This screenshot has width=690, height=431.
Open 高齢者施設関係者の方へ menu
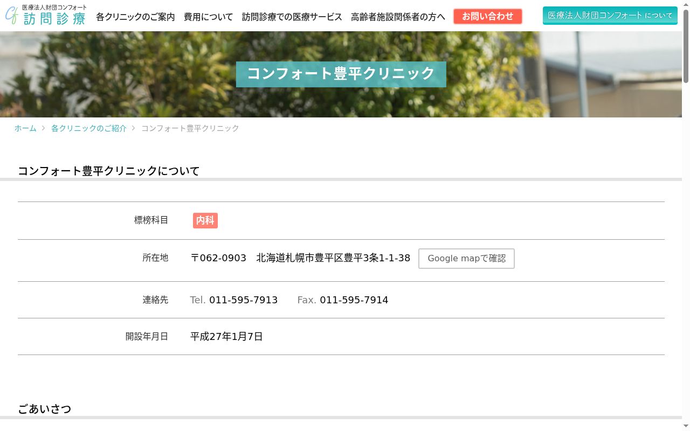[398, 17]
